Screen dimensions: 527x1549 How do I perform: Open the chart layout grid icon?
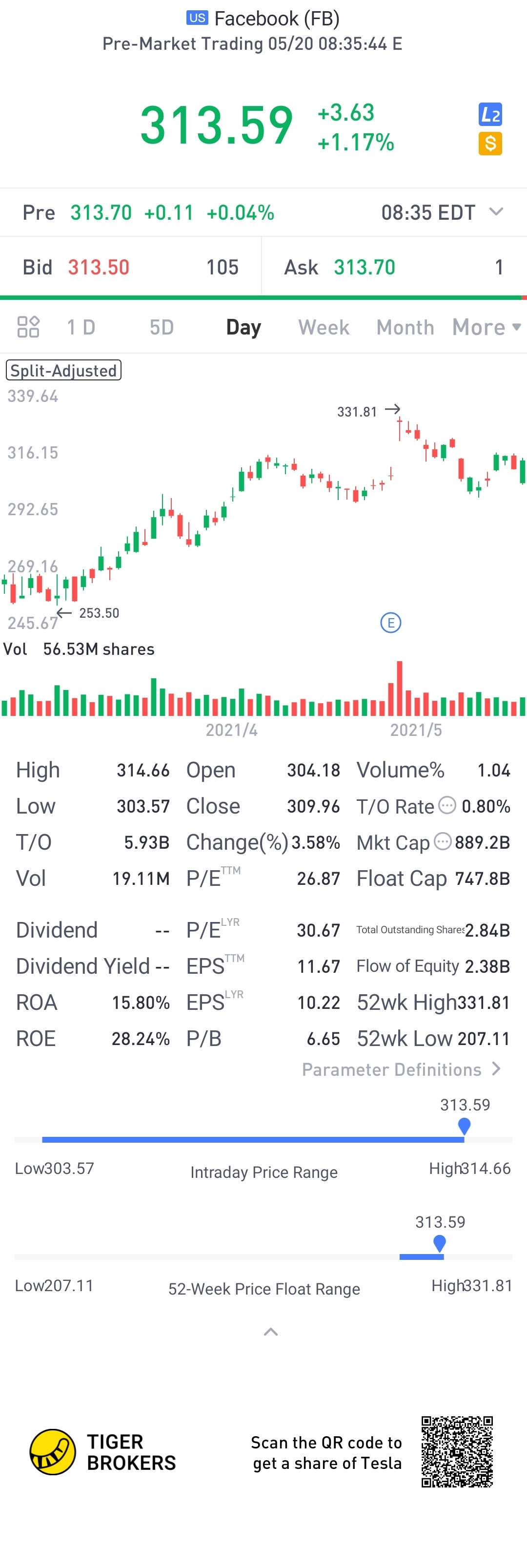coord(28,327)
